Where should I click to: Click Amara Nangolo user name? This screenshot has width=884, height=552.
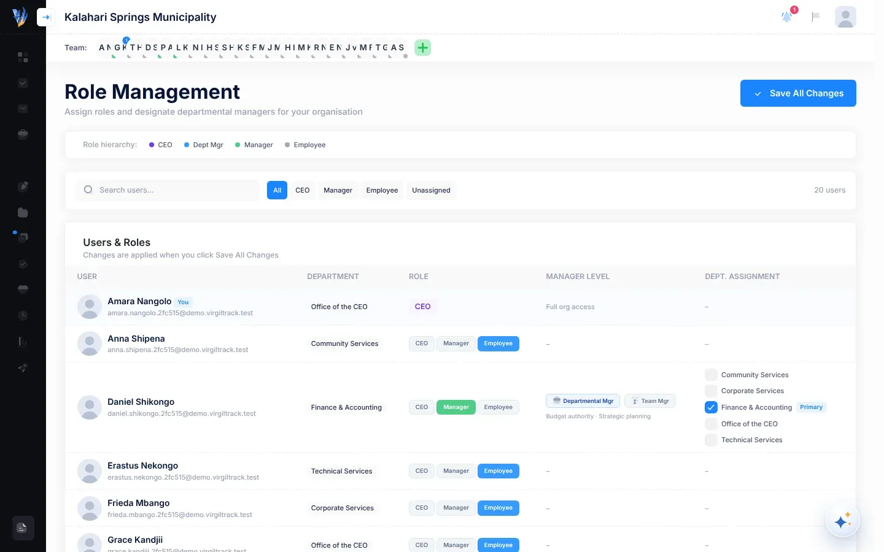[139, 301]
